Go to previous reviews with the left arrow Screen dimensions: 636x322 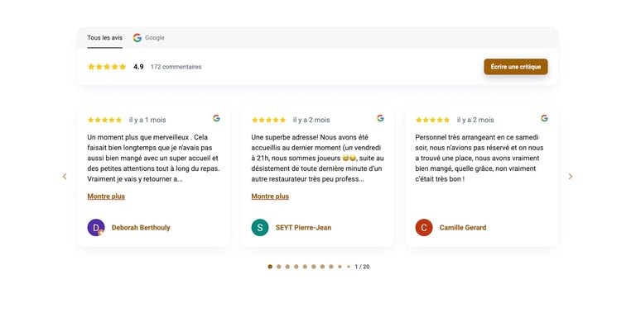tap(65, 177)
